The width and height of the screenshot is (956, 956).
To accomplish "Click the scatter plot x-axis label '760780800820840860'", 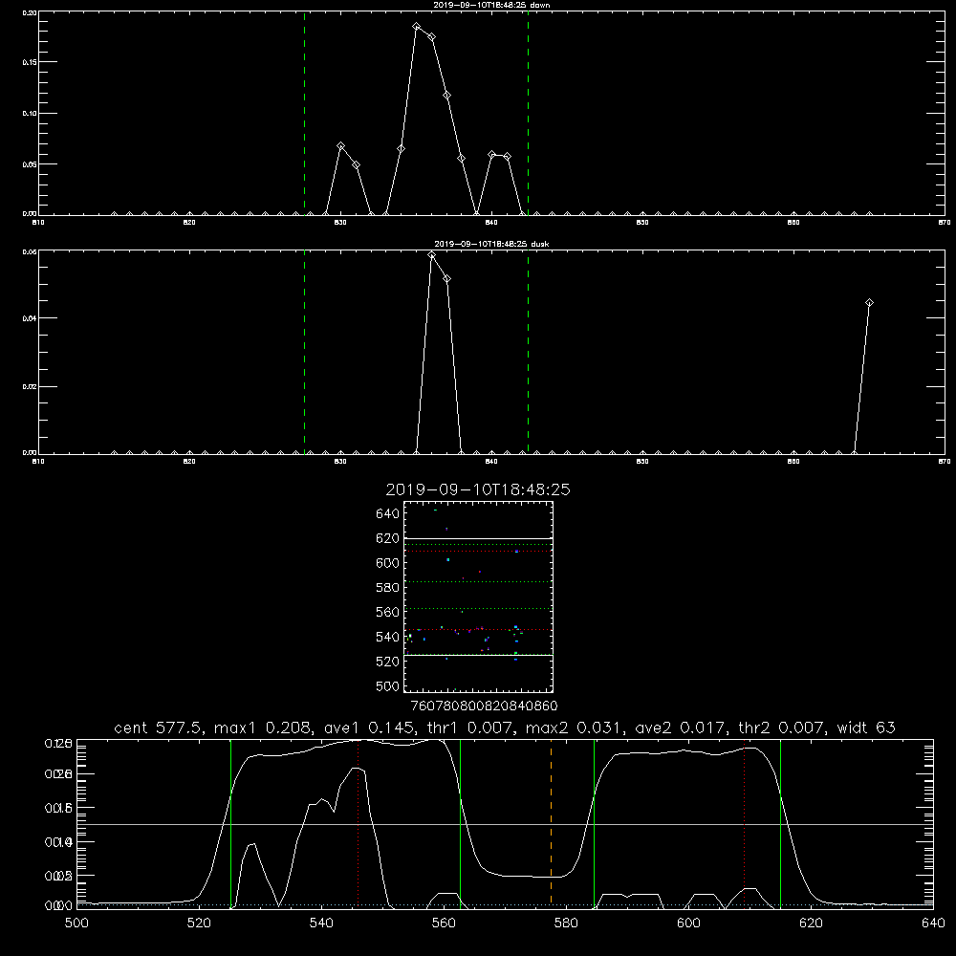I will (485, 706).
